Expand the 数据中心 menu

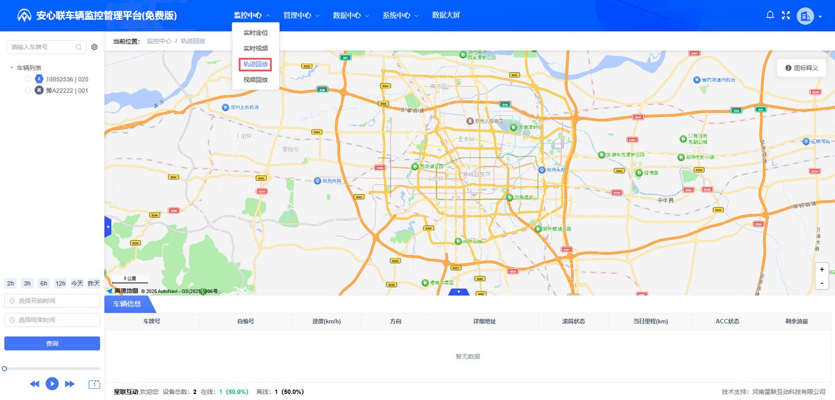pyautogui.click(x=351, y=16)
